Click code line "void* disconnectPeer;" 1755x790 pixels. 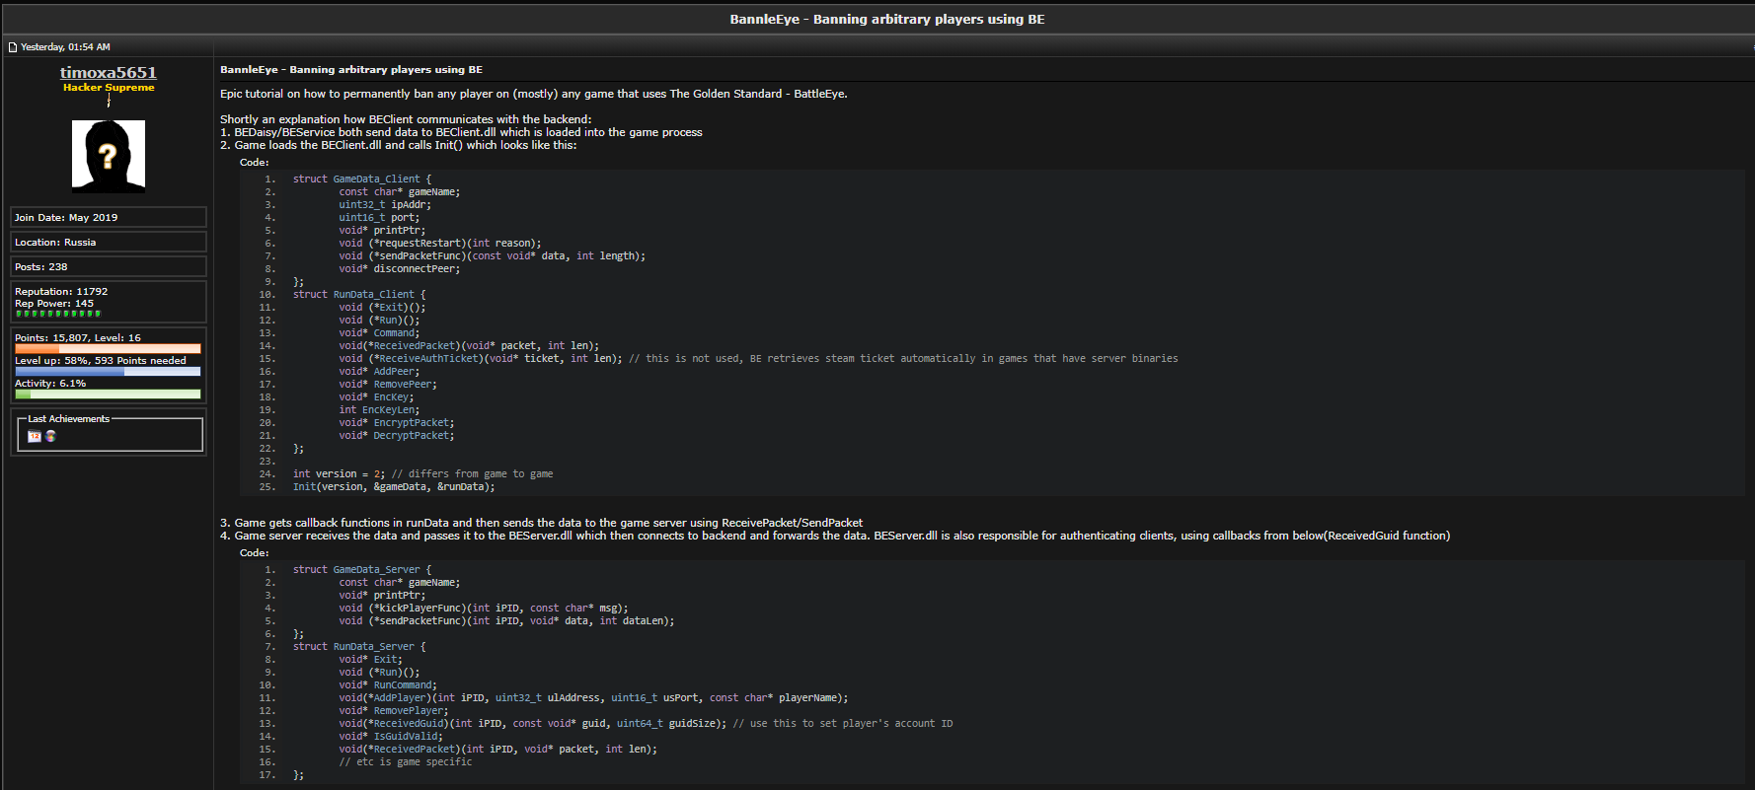click(400, 269)
